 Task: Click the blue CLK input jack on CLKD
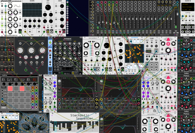tap(156, 51)
